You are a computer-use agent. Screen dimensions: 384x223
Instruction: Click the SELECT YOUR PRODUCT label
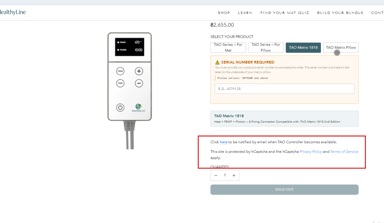(232, 37)
